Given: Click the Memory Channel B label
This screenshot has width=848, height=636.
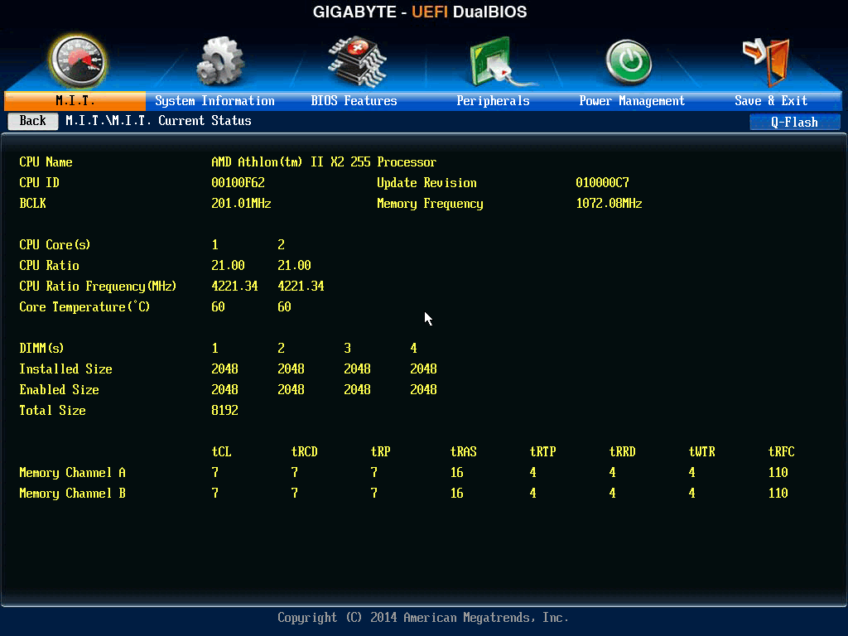Looking at the screenshot, I should (73, 494).
